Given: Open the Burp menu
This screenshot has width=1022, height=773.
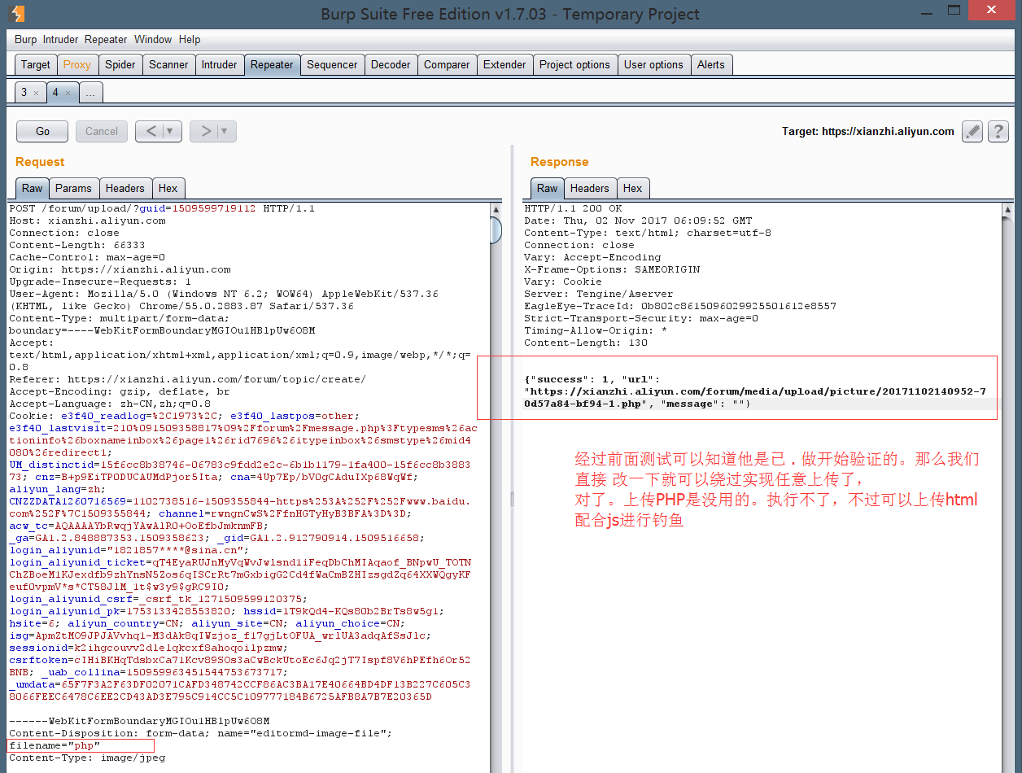Looking at the screenshot, I should pyautogui.click(x=25, y=39).
